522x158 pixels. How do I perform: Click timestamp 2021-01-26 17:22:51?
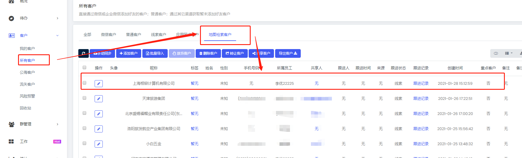455,98
